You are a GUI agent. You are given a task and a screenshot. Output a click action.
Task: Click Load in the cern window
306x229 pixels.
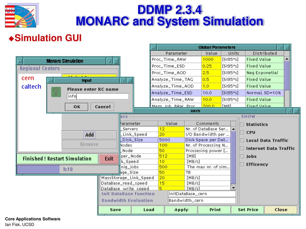coord(149,210)
